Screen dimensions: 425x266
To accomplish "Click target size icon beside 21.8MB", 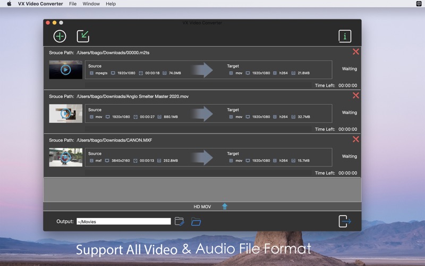I will [x=293, y=73].
